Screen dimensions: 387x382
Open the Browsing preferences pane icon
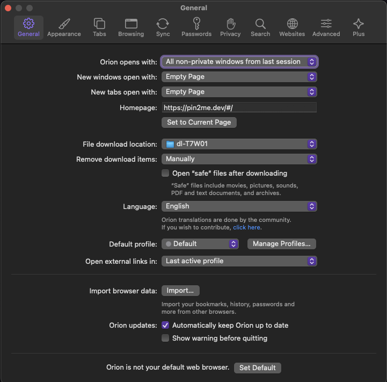[131, 24]
